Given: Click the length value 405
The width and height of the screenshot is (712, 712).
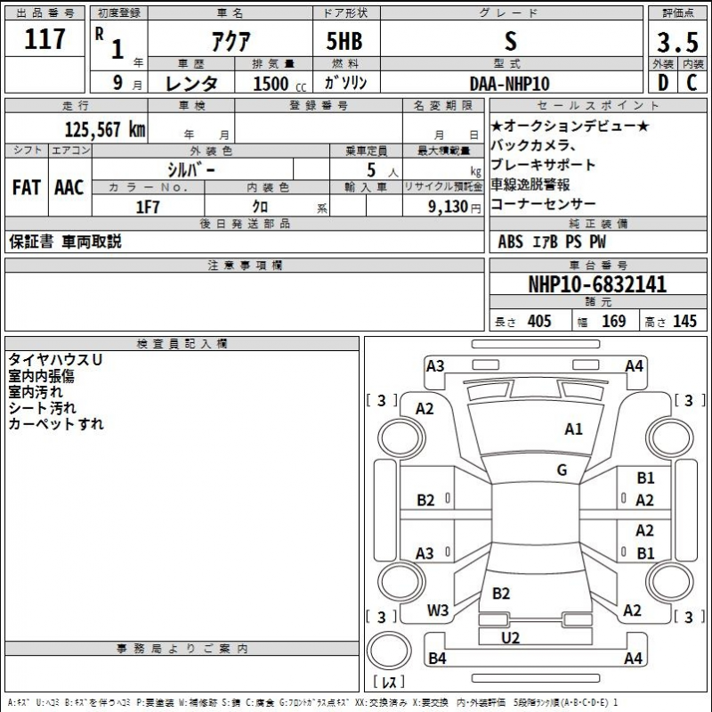Looking at the screenshot, I should coord(539,322).
